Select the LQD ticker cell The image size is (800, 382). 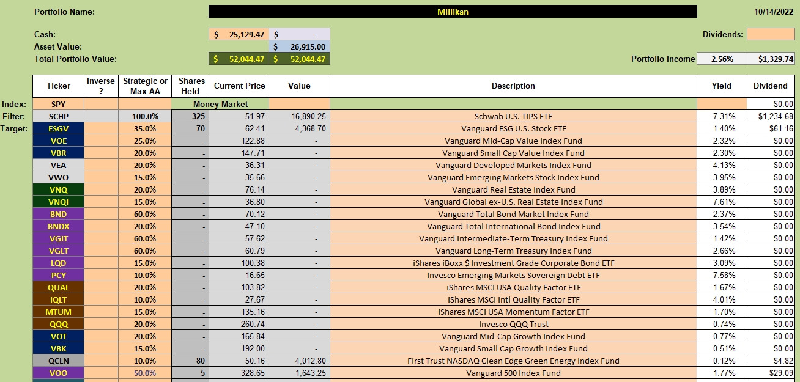point(59,263)
